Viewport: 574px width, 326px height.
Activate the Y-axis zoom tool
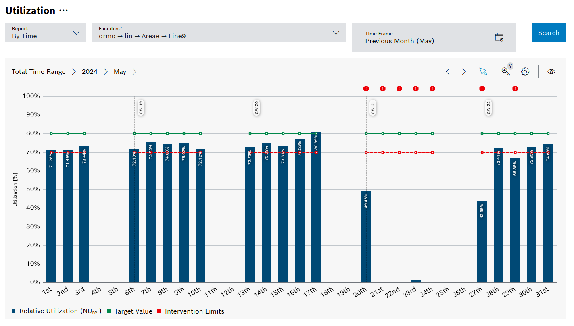(x=505, y=71)
